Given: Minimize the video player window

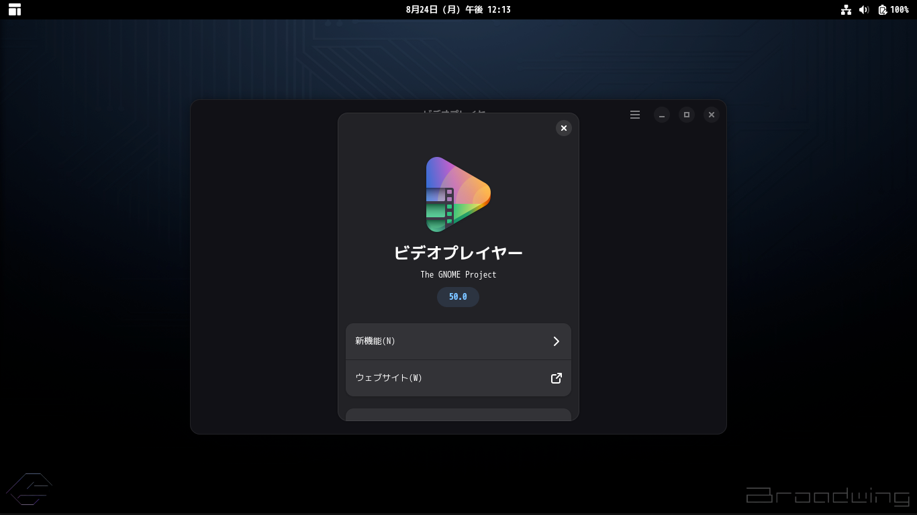Looking at the screenshot, I should [662, 115].
